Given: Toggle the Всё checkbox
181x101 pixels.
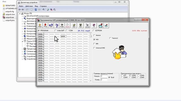Looking at the screenshot, I should click(x=109, y=77).
